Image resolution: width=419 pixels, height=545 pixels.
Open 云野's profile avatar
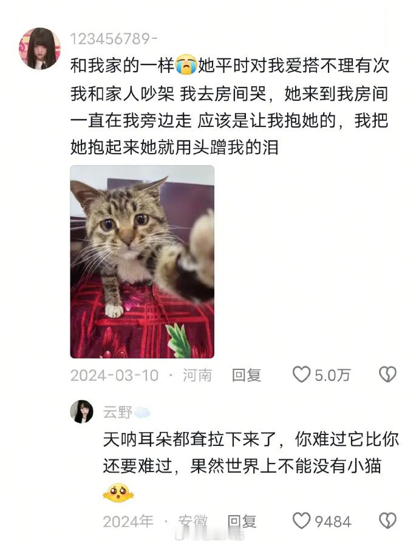[x=81, y=411]
